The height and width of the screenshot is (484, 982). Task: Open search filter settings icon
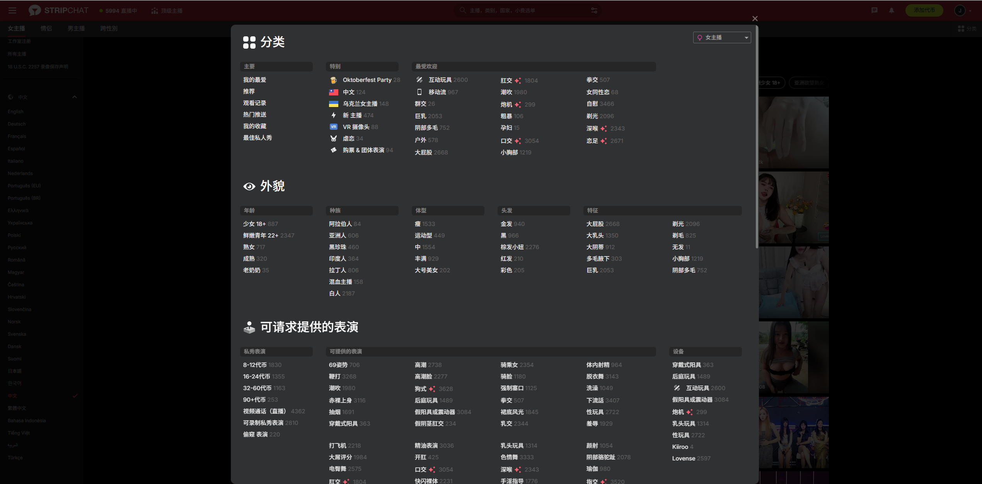pyautogui.click(x=594, y=10)
